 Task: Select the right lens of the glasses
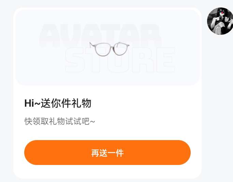click(x=120, y=49)
